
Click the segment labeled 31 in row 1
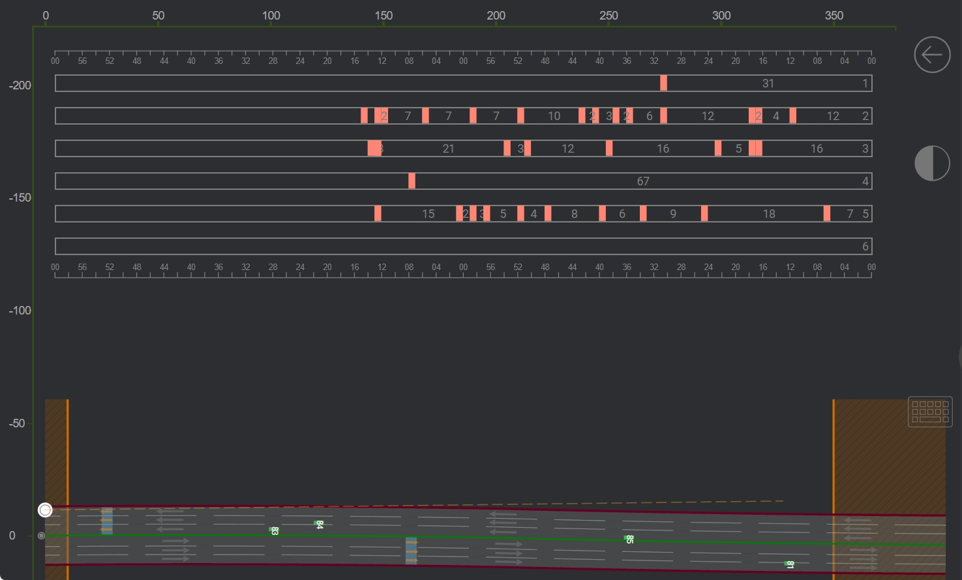(x=768, y=83)
